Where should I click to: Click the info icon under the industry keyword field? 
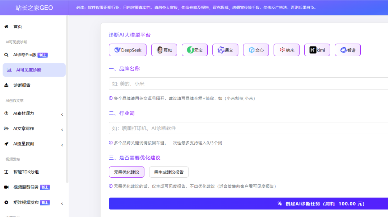[x=111, y=143]
